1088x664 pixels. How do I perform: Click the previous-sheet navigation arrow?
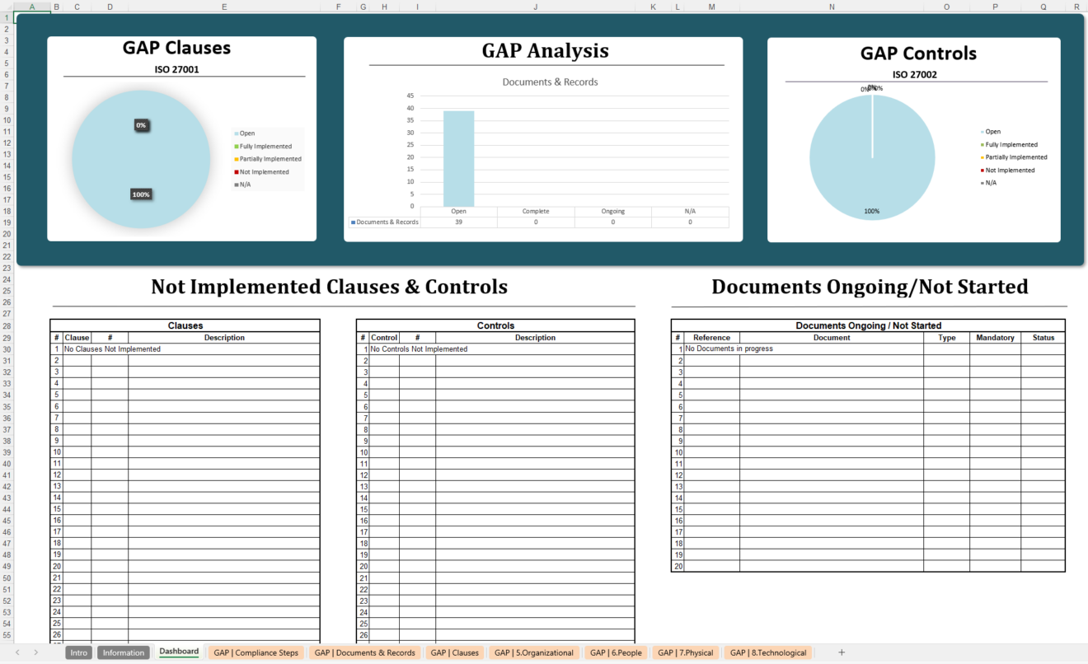pos(16,652)
